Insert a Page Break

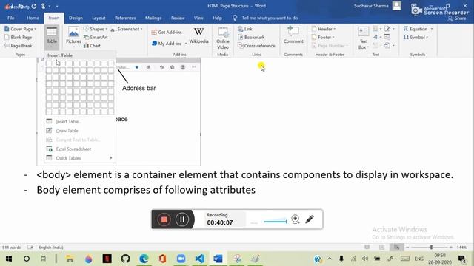click(x=18, y=46)
